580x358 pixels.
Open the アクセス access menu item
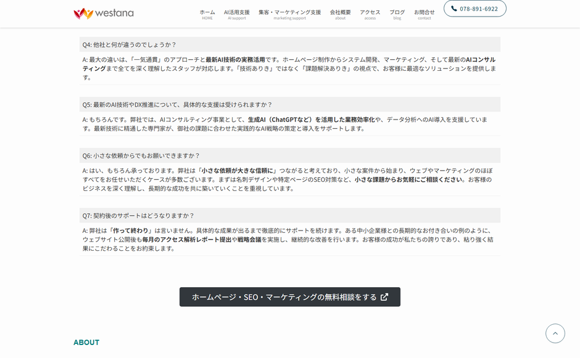pyautogui.click(x=370, y=14)
